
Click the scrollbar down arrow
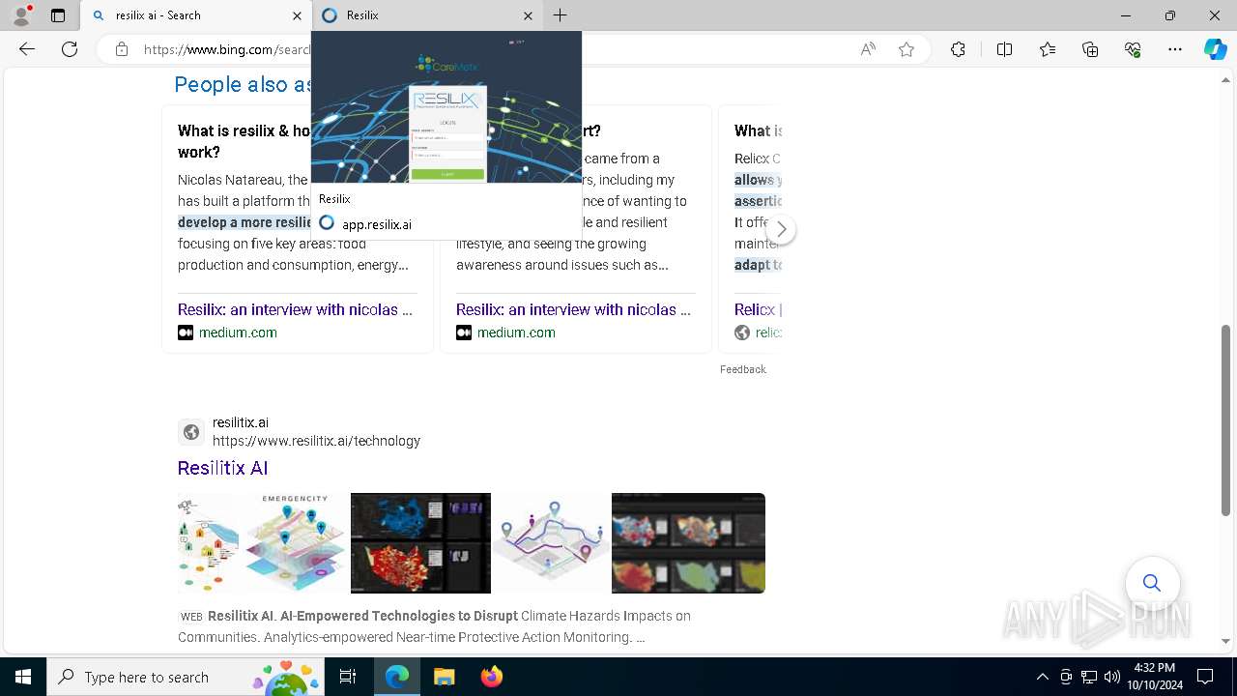(1226, 641)
